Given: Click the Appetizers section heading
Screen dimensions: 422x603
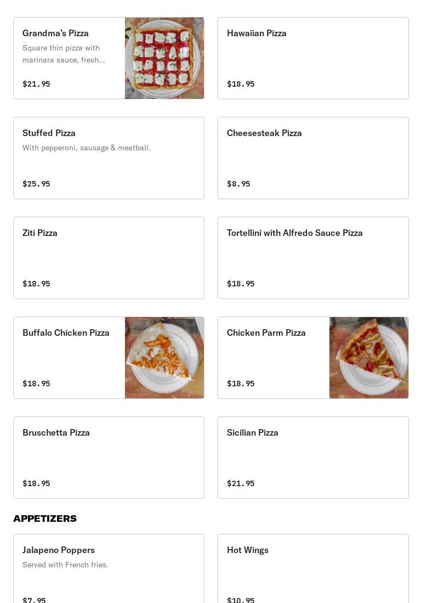Looking at the screenshot, I should click(45, 519).
